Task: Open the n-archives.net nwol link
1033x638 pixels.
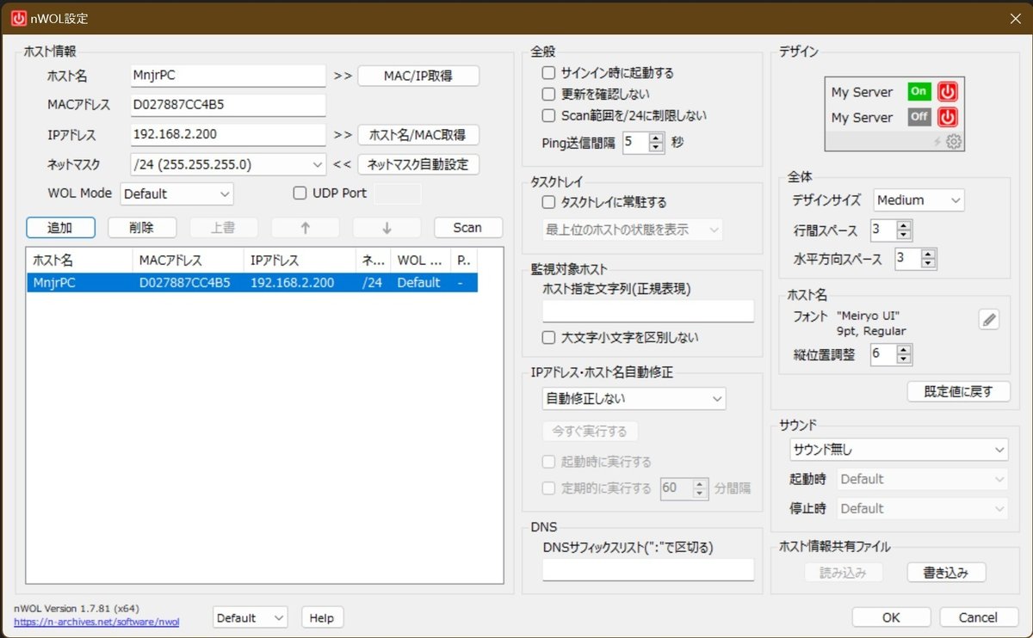Action: [x=96, y=622]
